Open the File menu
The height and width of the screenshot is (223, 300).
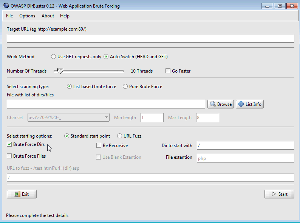(x=9, y=16)
